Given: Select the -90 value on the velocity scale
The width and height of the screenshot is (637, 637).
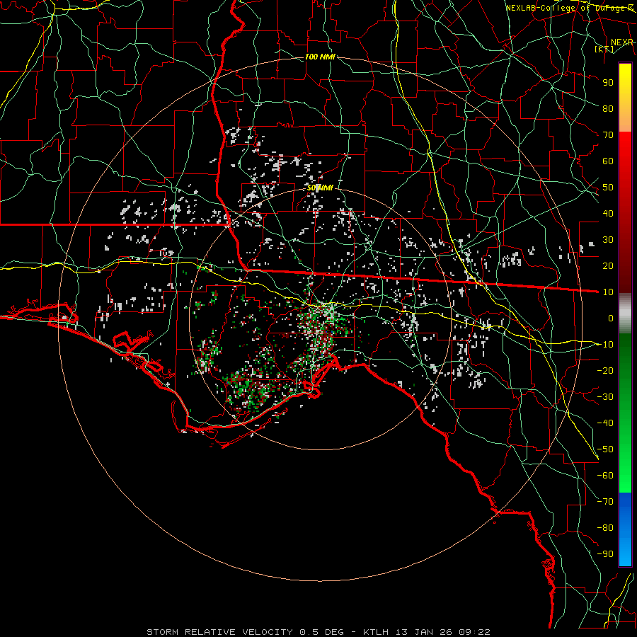Looking at the screenshot, I should click(605, 554).
